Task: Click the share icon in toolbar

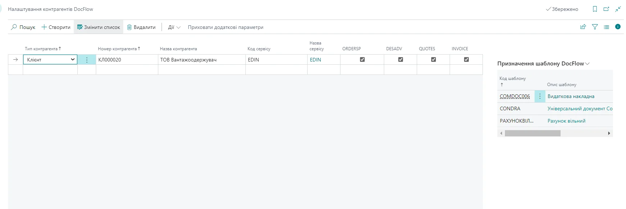Action: [583, 27]
